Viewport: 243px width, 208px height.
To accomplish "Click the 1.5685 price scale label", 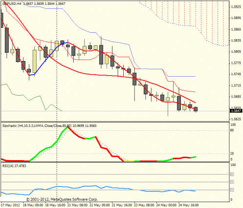I will (x=236, y=97).
